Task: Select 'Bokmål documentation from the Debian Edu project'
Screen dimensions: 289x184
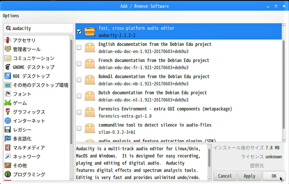Action: (x=154, y=77)
